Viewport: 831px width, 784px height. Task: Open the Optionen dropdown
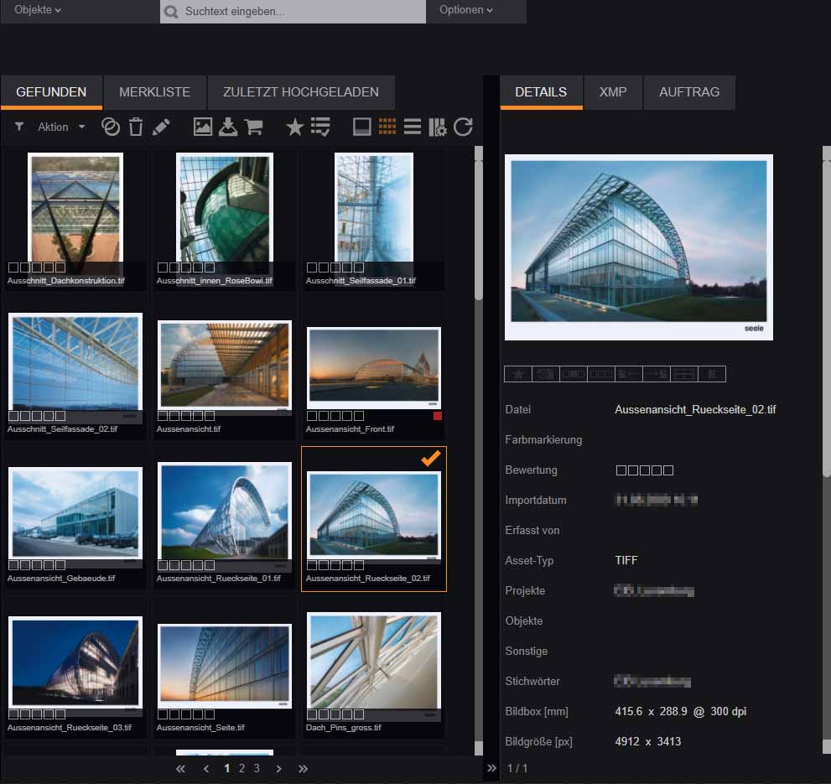(x=466, y=10)
